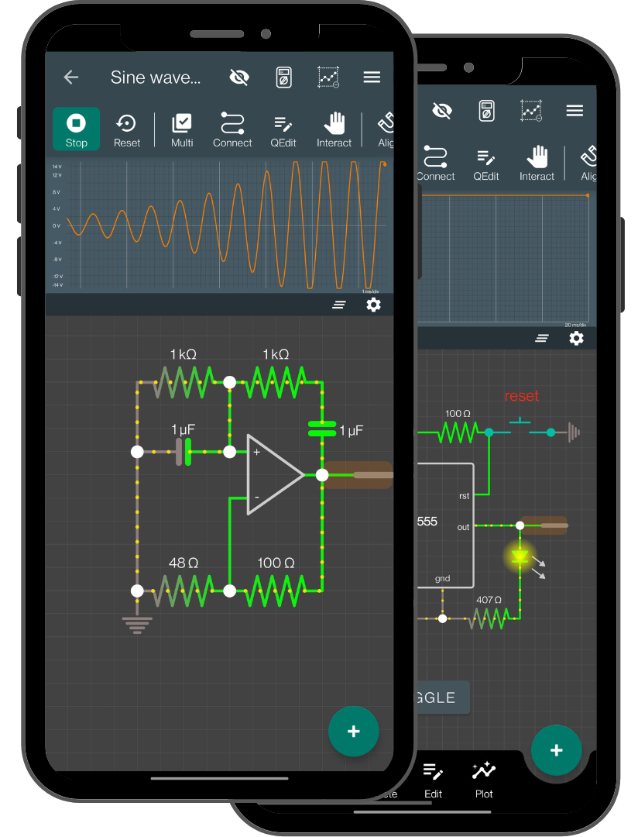Tap the green plus button to add components
The height and width of the screenshot is (837, 638).
pos(354,731)
